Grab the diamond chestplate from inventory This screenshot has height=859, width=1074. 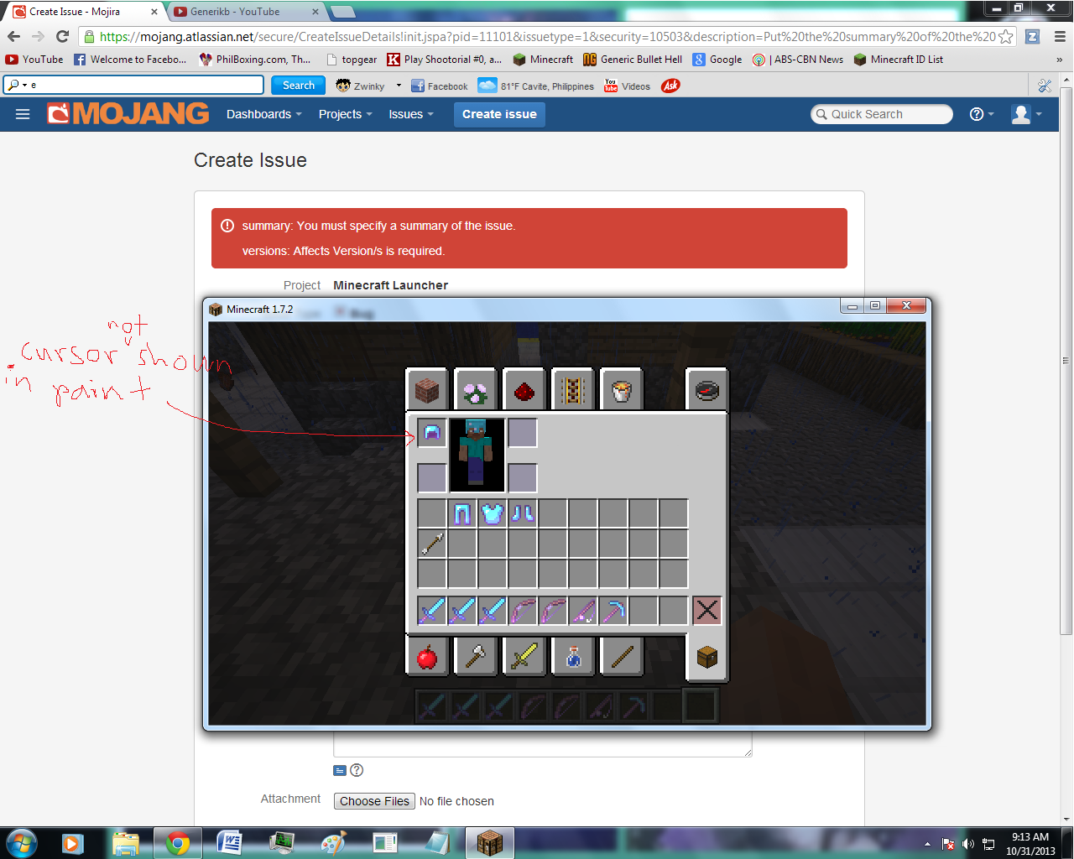pos(493,513)
